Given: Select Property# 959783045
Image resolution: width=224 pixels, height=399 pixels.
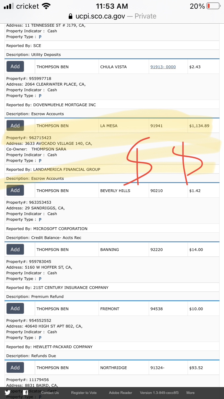Looking at the screenshot, I should coord(29,261).
